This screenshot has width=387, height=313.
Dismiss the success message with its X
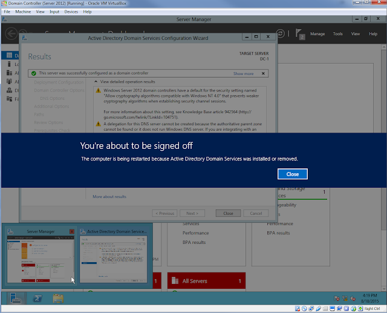point(263,73)
